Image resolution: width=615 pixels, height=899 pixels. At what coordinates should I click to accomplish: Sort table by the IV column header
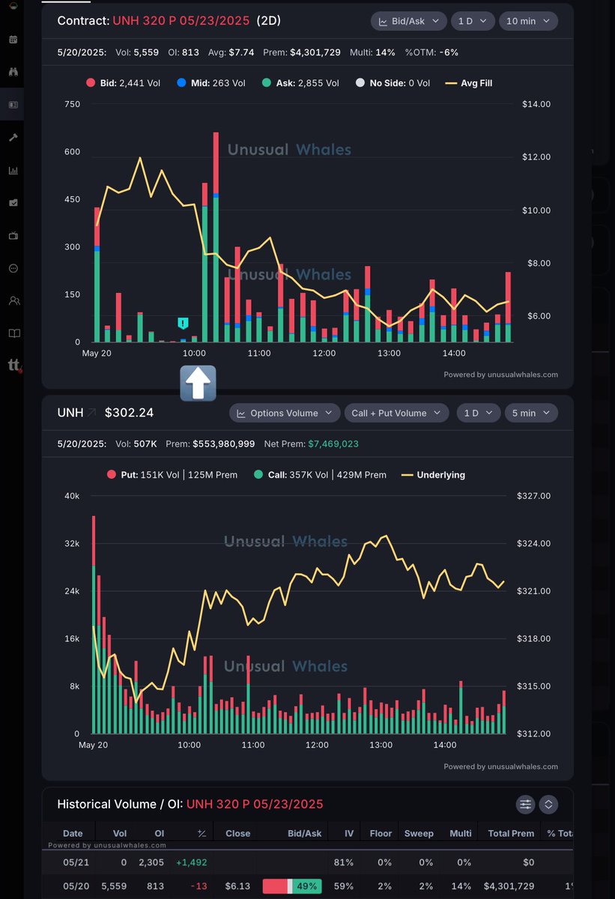tap(348, 833)
